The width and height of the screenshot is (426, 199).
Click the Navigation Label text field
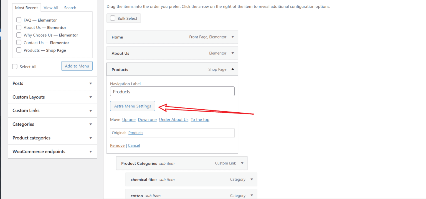pos(172,92)
